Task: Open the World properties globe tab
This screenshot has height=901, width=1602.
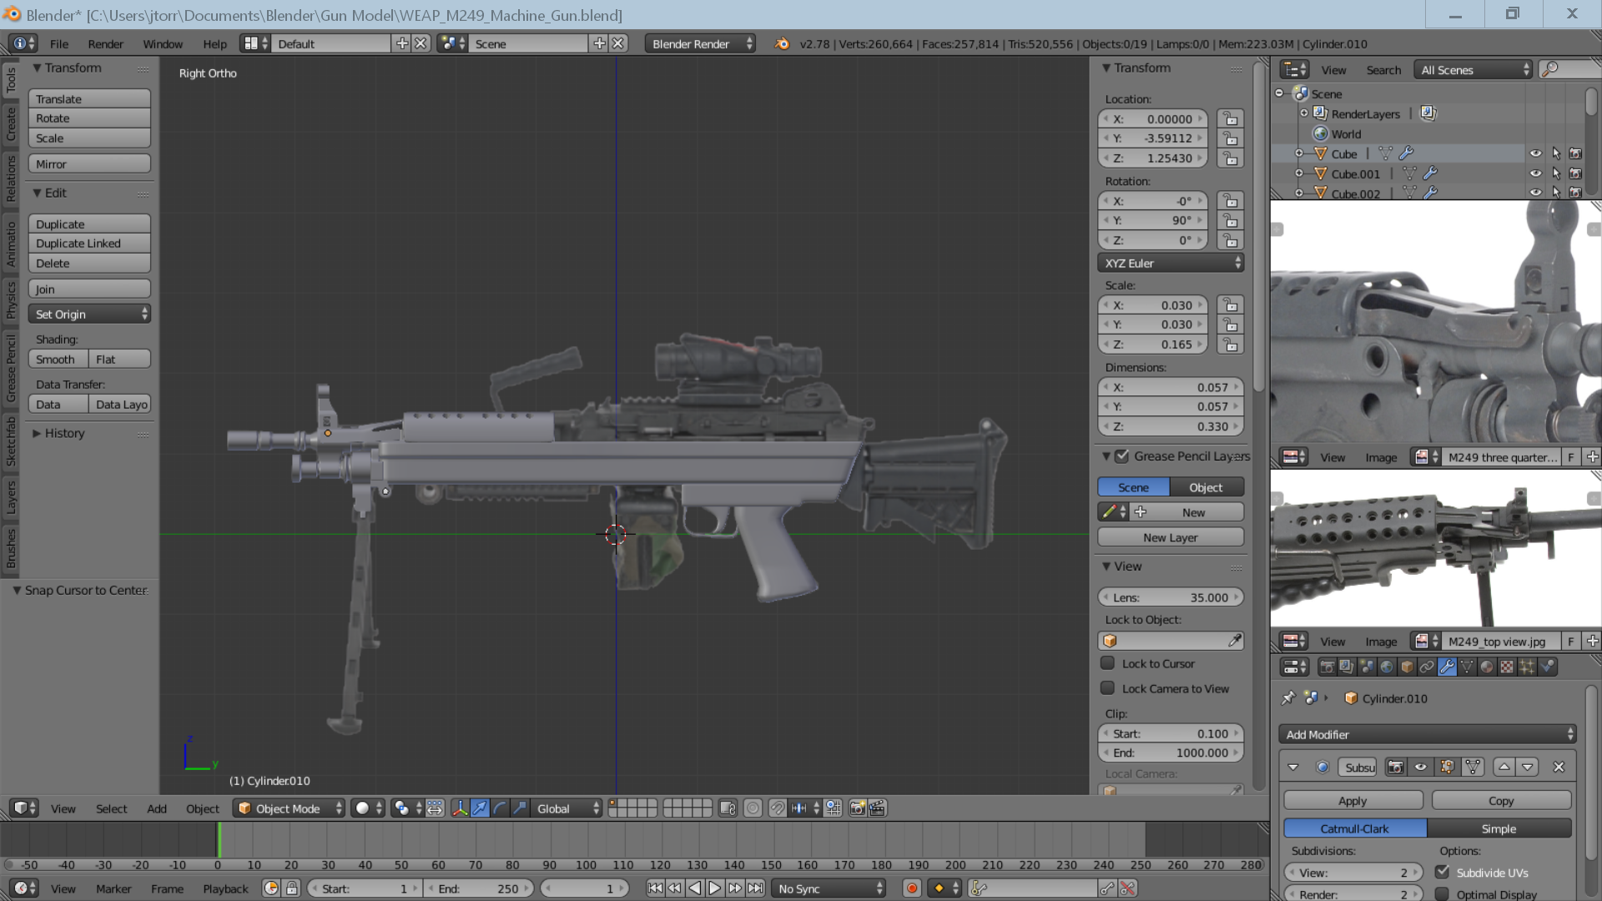Action: [1387, 667]
